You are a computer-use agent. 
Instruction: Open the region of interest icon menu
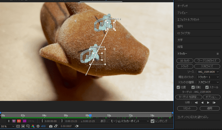click(x=28, y=126)
